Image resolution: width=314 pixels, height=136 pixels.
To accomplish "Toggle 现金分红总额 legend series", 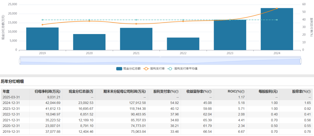I will (128, 69).
